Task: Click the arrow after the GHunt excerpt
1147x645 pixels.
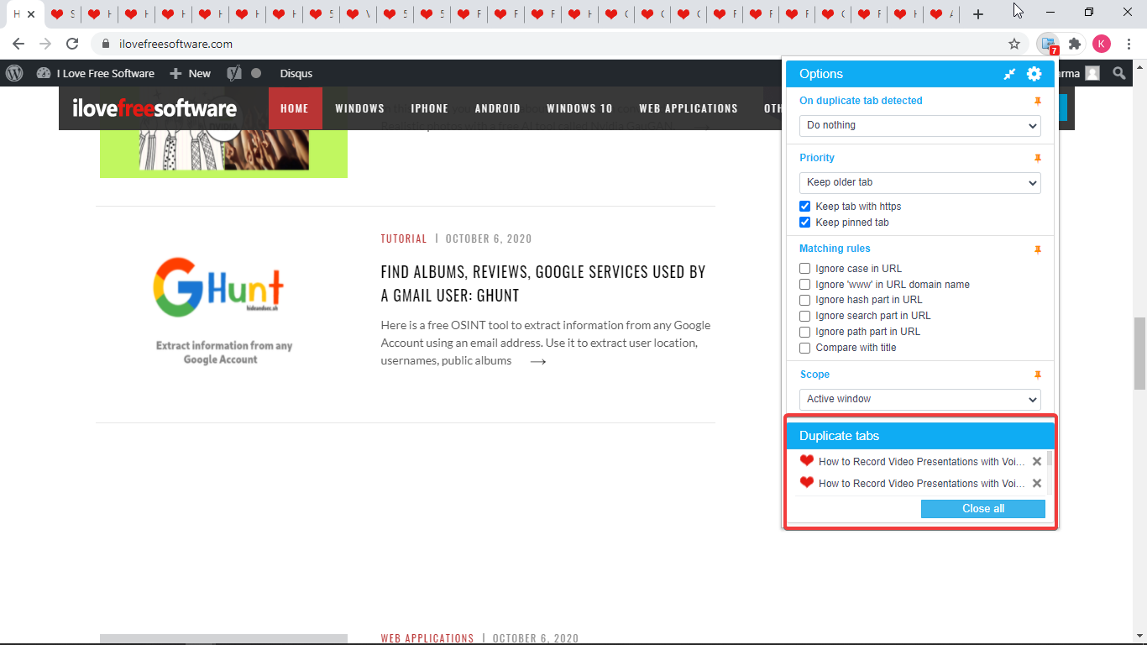Action: click(538, 361)
